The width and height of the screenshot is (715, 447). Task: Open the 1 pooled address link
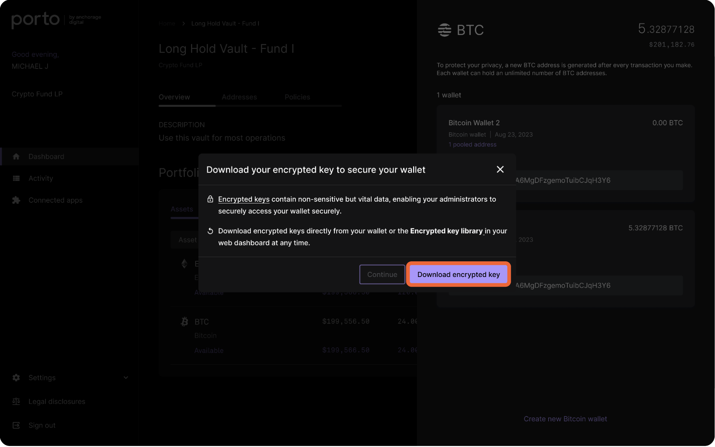coord(472,145)
